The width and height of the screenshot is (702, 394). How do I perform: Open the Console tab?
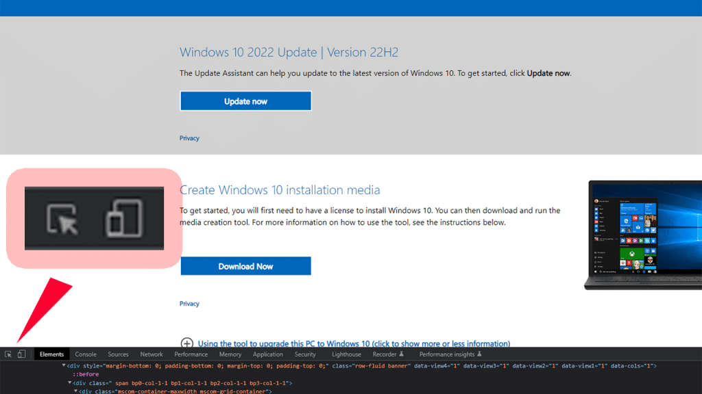pyautogui.click(x=86, y=354)
